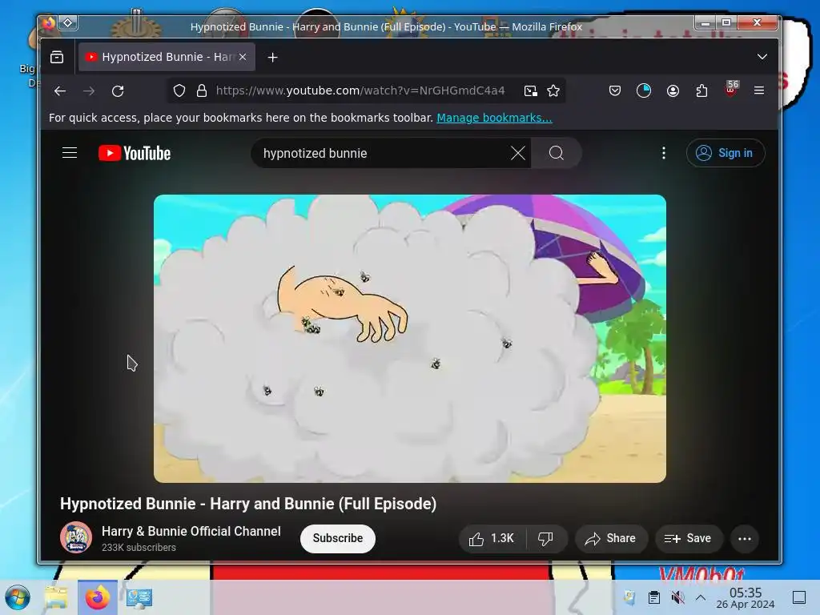820x615 pixels.
Task: Open clipboard tray icon
Action: (653, 597)
